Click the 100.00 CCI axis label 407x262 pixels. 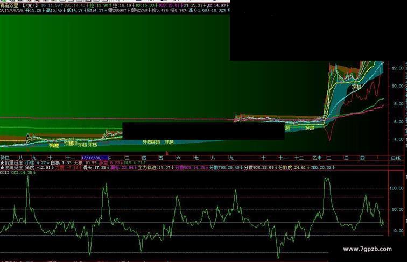(x=397, y=188)
